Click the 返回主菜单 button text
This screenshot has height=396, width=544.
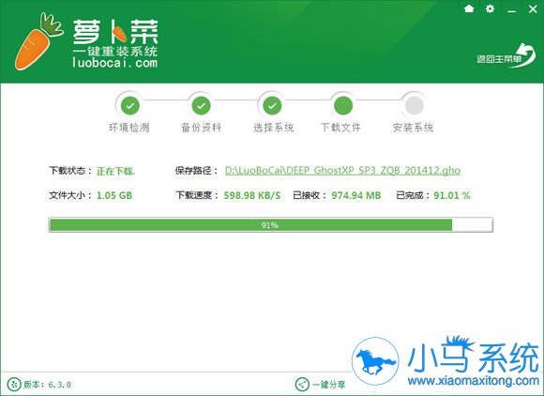pos(499,59)
